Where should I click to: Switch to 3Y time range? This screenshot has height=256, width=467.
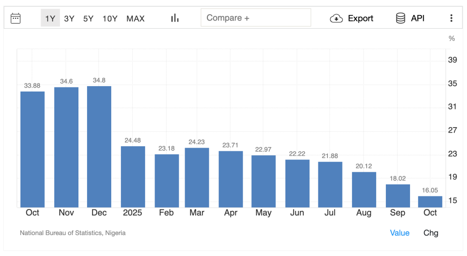click(69, 18)
